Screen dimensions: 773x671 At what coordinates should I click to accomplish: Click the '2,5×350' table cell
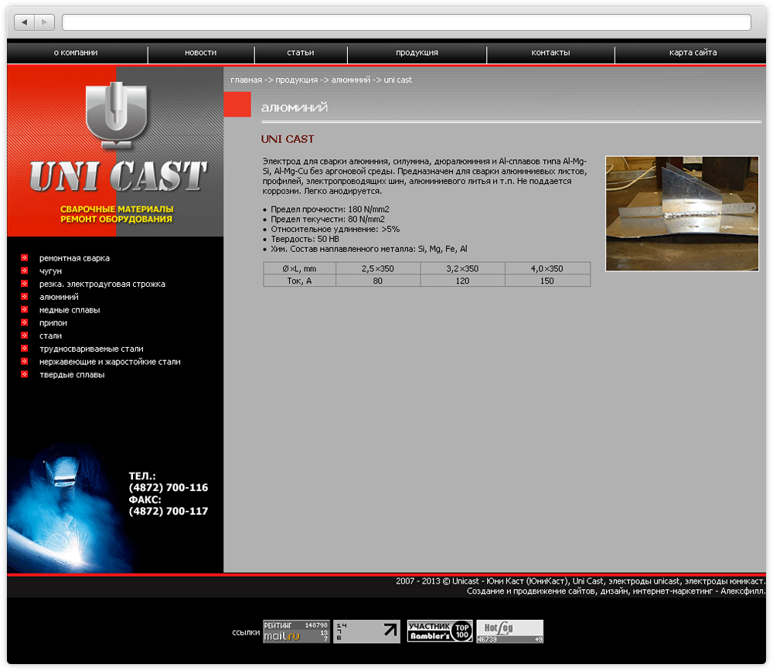coord(378,269)
